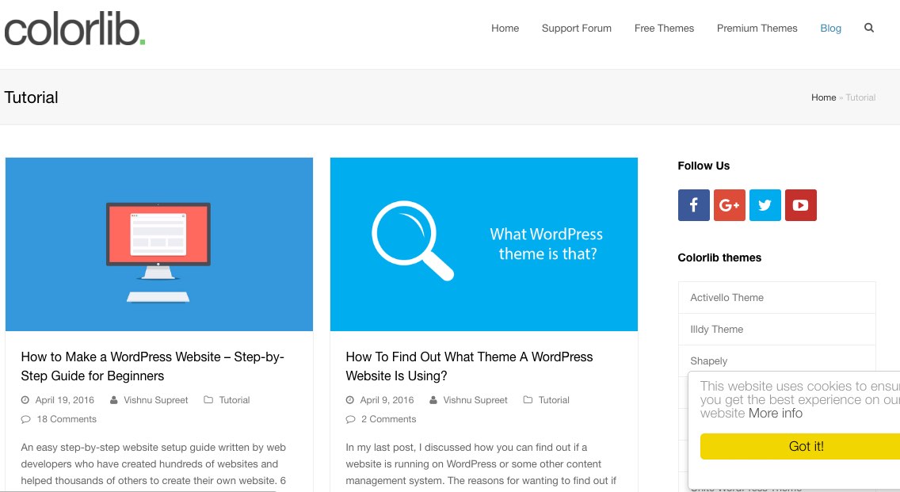Open Activello Theme in sidebar list
Image resolution: width=900 pixels, height=492 pixels.
point(776,297)
